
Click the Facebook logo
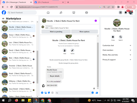click(4, 13)
